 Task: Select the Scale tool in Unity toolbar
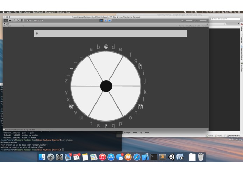pos(18,20)
